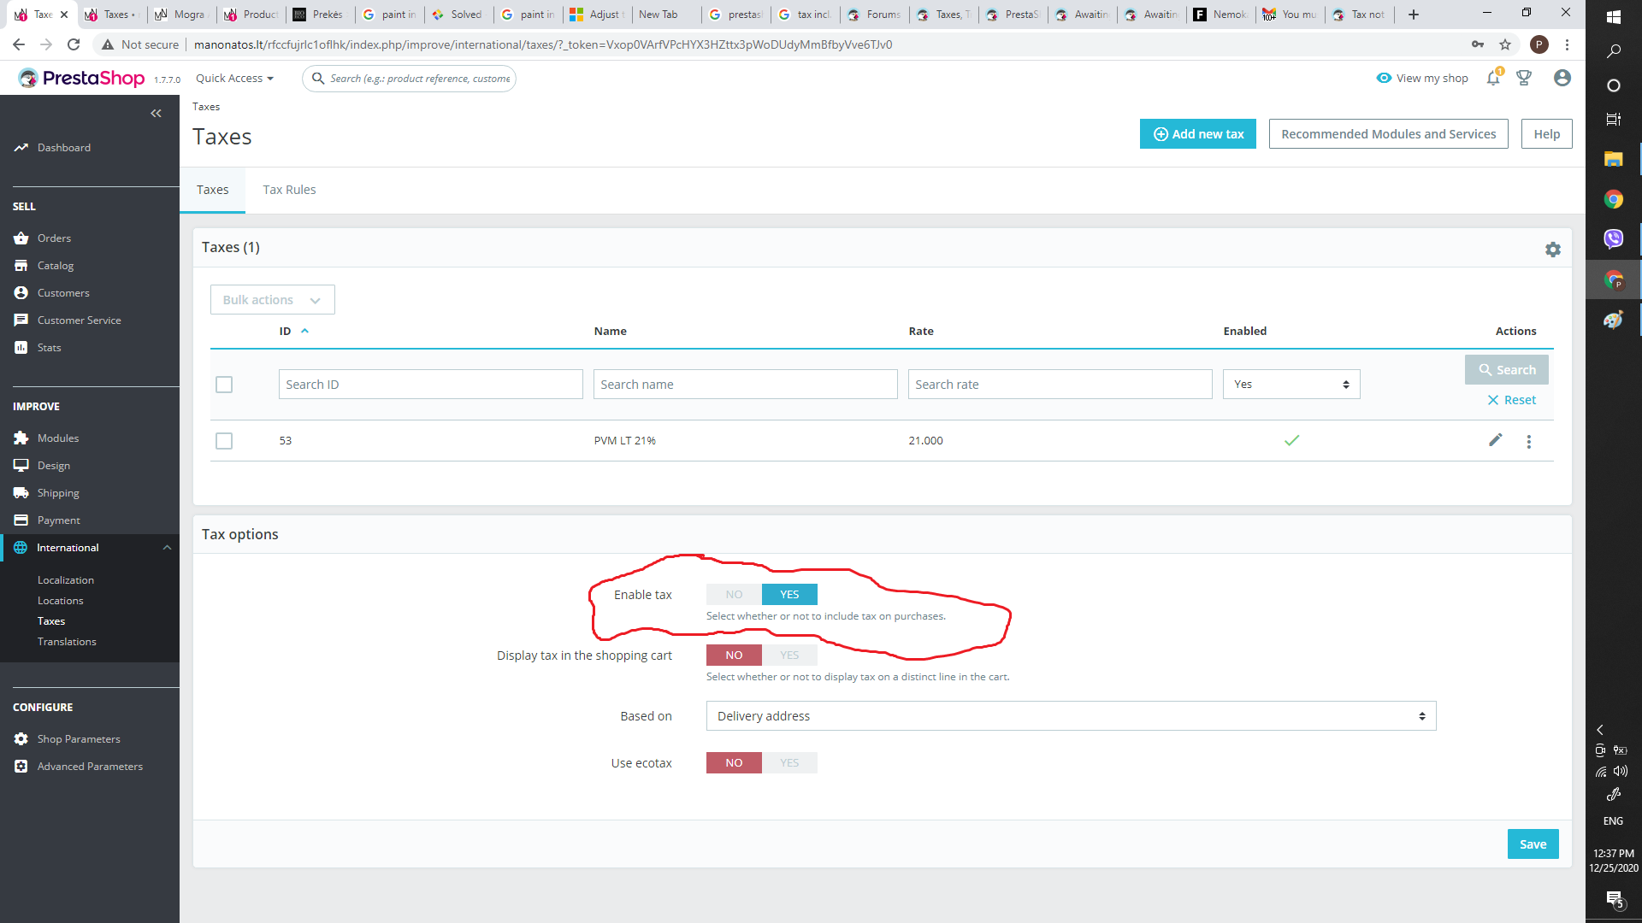This screenshot has height=923, width=1642.
Task: Click the Taxes list settings gear icon
Action: [x=1553, y=250]
